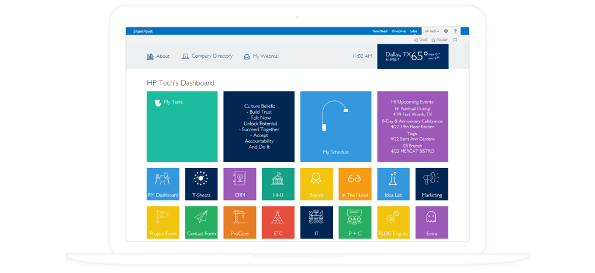
Task: Click the Company Directory people icon
Action: [x=185, y=57]
